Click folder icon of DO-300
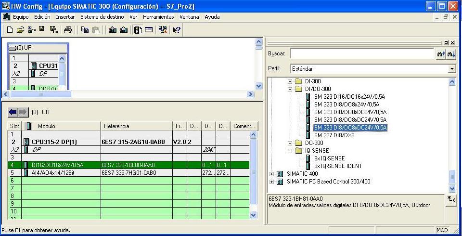This screenshot has width=462, height=236. pyautogui.click(x=299, y=143)
